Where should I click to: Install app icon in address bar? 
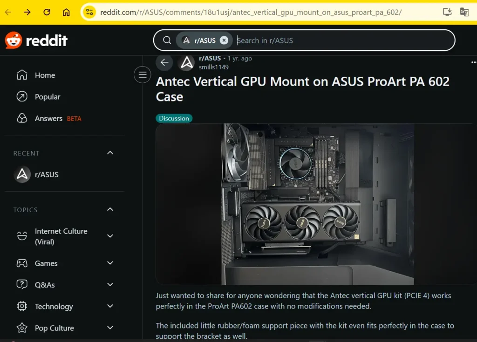(447, 12)
